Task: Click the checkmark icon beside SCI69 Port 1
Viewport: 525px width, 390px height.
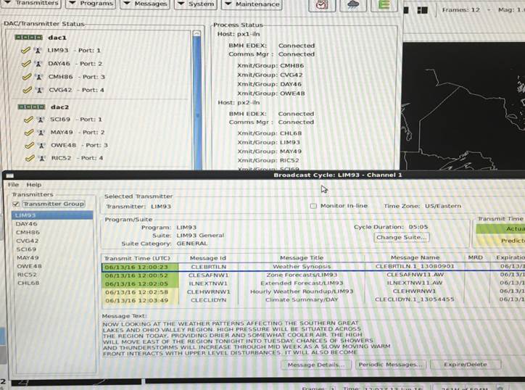Action: (x=29, y=119)
